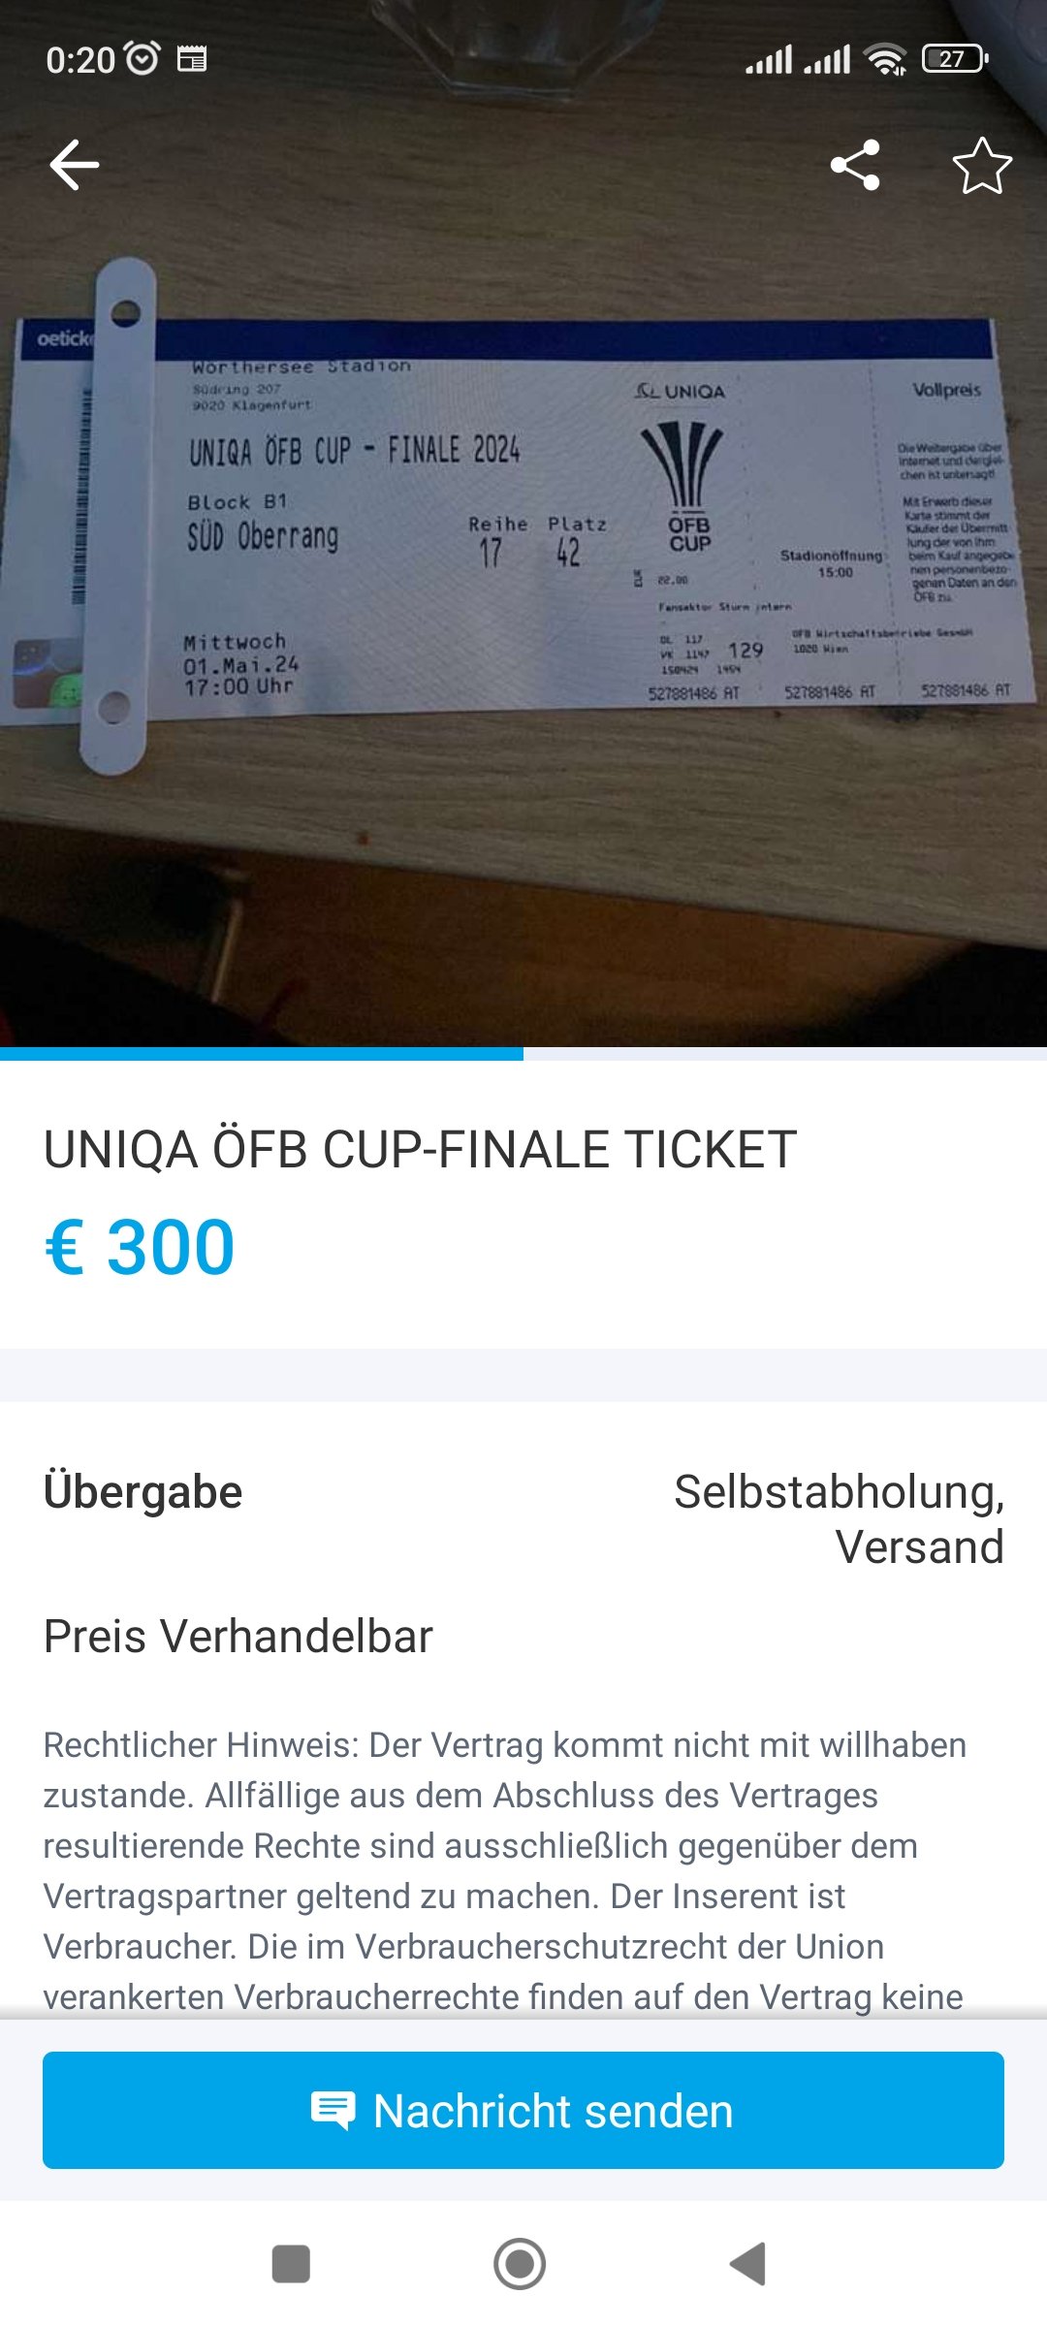This screenshot has width=1047, height=2327.
Task: Tap the back arrow icon
Action: (x=75, y=165)
